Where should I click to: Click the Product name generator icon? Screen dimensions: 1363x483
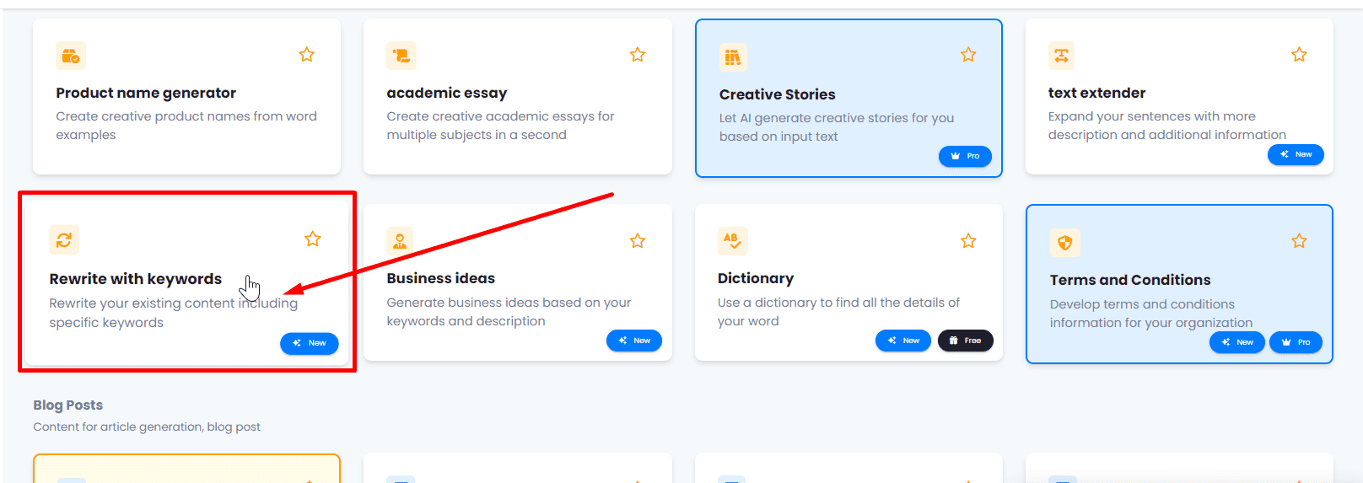[71, 56]
